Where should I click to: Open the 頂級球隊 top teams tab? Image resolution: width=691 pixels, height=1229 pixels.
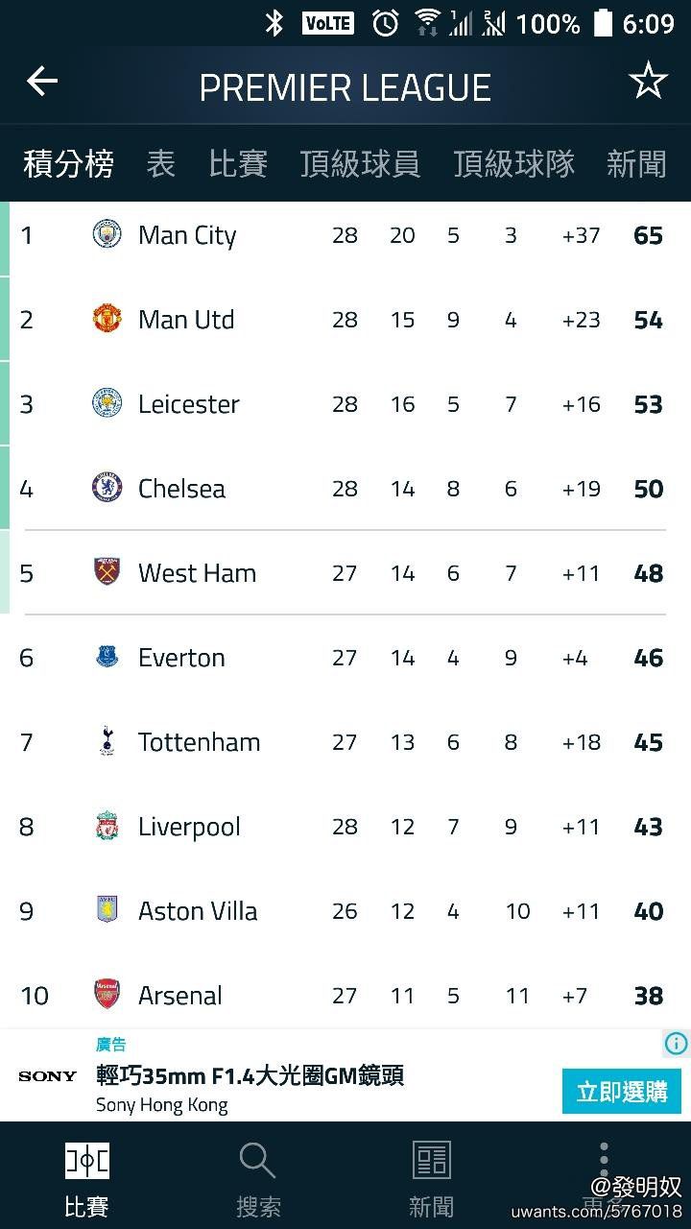click(x=513, y=163)
